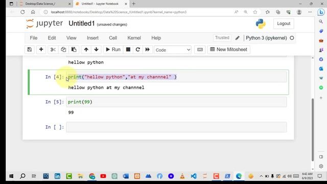Paste cells below icon
The image size is (327, 184).
(x=74, y=50)
